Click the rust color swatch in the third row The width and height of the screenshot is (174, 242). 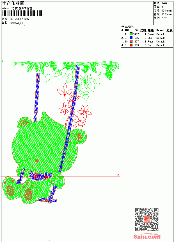click(x=131, y=42)
